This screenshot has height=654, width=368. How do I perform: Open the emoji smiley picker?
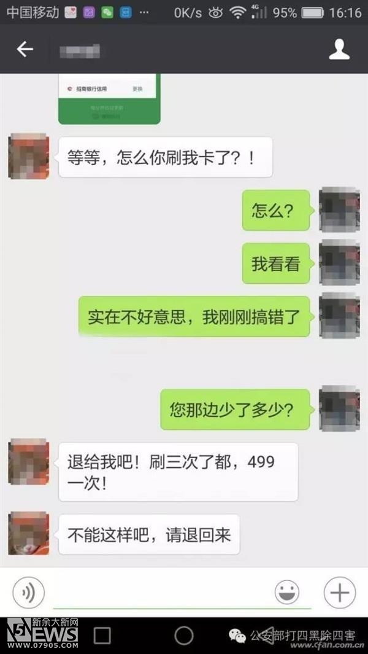pyautogui.click(x=286, y=592)
